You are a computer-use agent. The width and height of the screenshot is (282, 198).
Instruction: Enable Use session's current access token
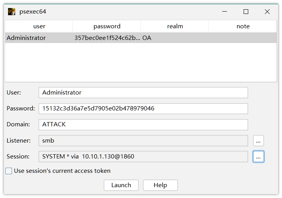click(x=9, y=171)
